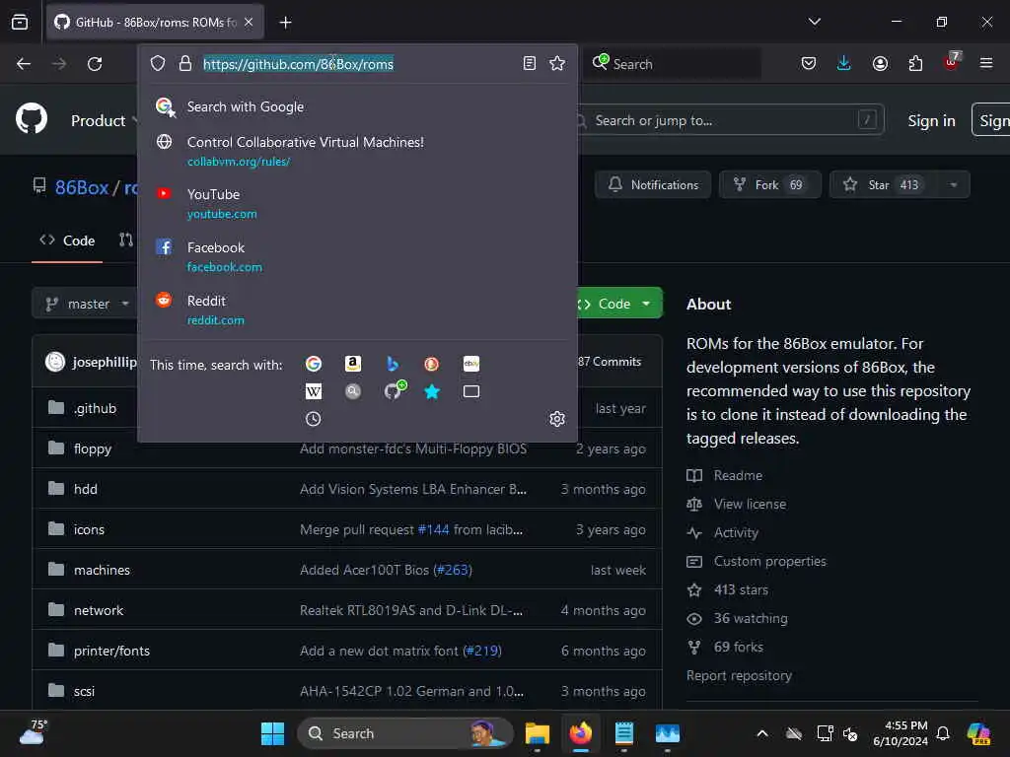Click GitHub Search or jump to field
Image resolution: width=1010 pixels, height=757 pixels.
coord(730,120)
